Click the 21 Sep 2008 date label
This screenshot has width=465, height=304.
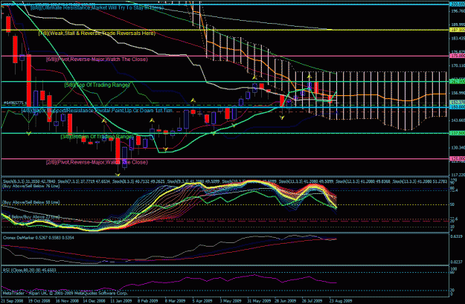tap(12, 301)
